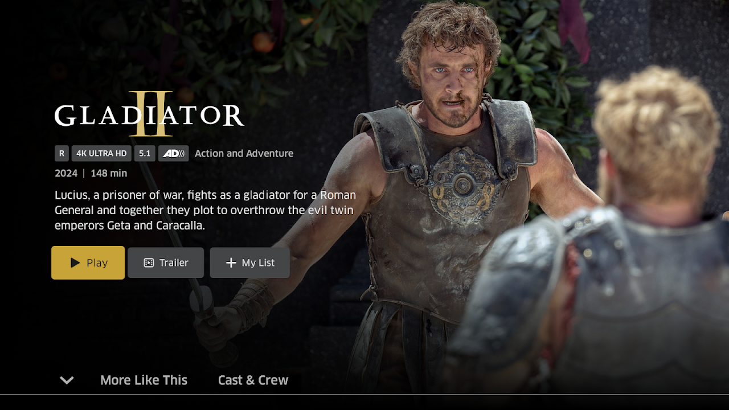The image size is (729, 410).
Task: Click the film icon on Trailer button
Action: [149, 263]
